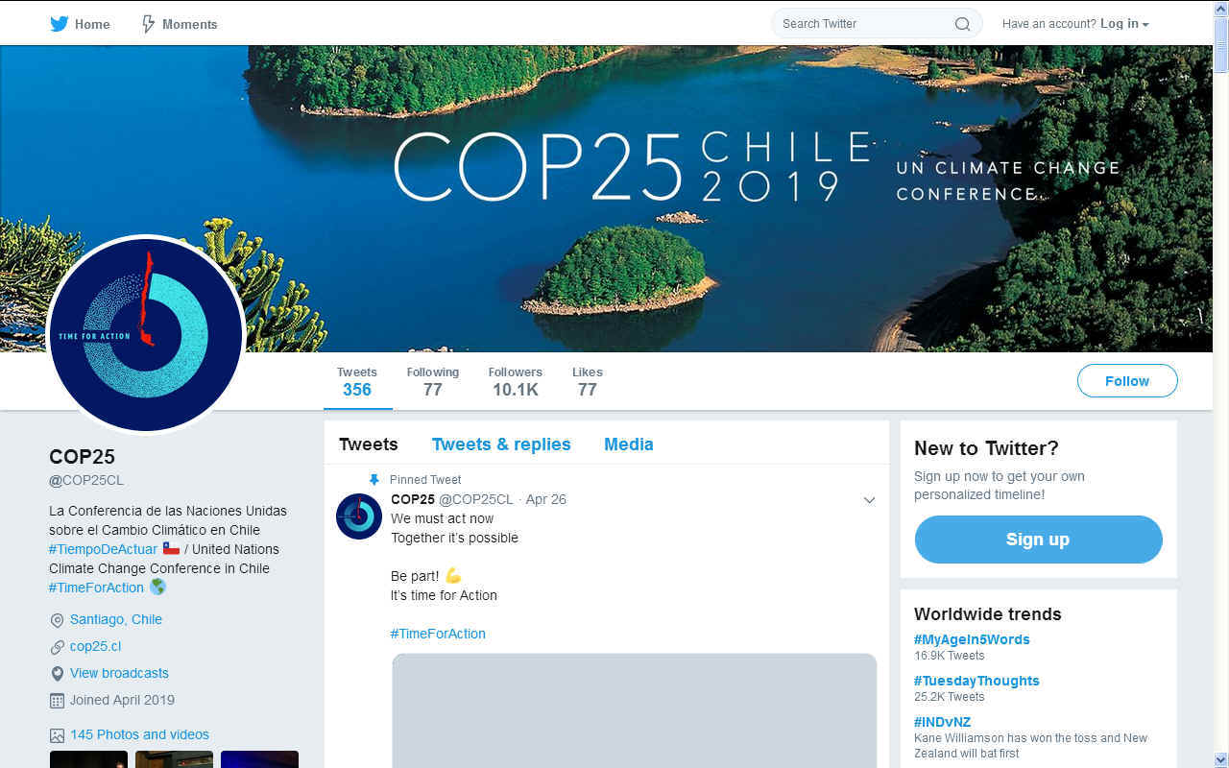Click the location pin icon beside Santiago
1229x768 pixels.
tap(57, 620)
